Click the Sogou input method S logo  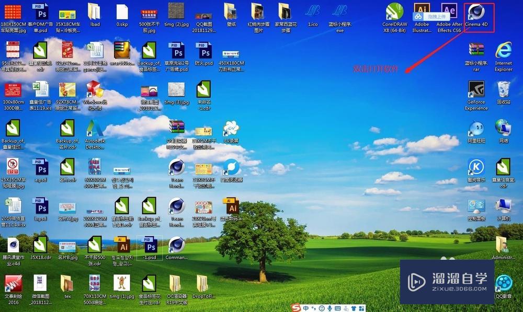pyautogui.click(x=295, y=308)
